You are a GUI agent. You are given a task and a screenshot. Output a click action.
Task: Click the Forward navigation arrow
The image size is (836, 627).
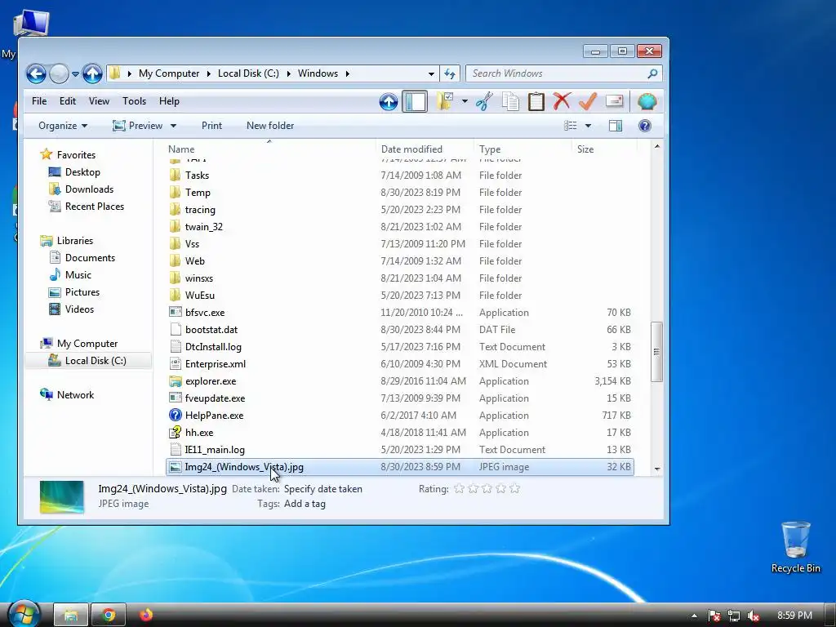tap(59, 73)
